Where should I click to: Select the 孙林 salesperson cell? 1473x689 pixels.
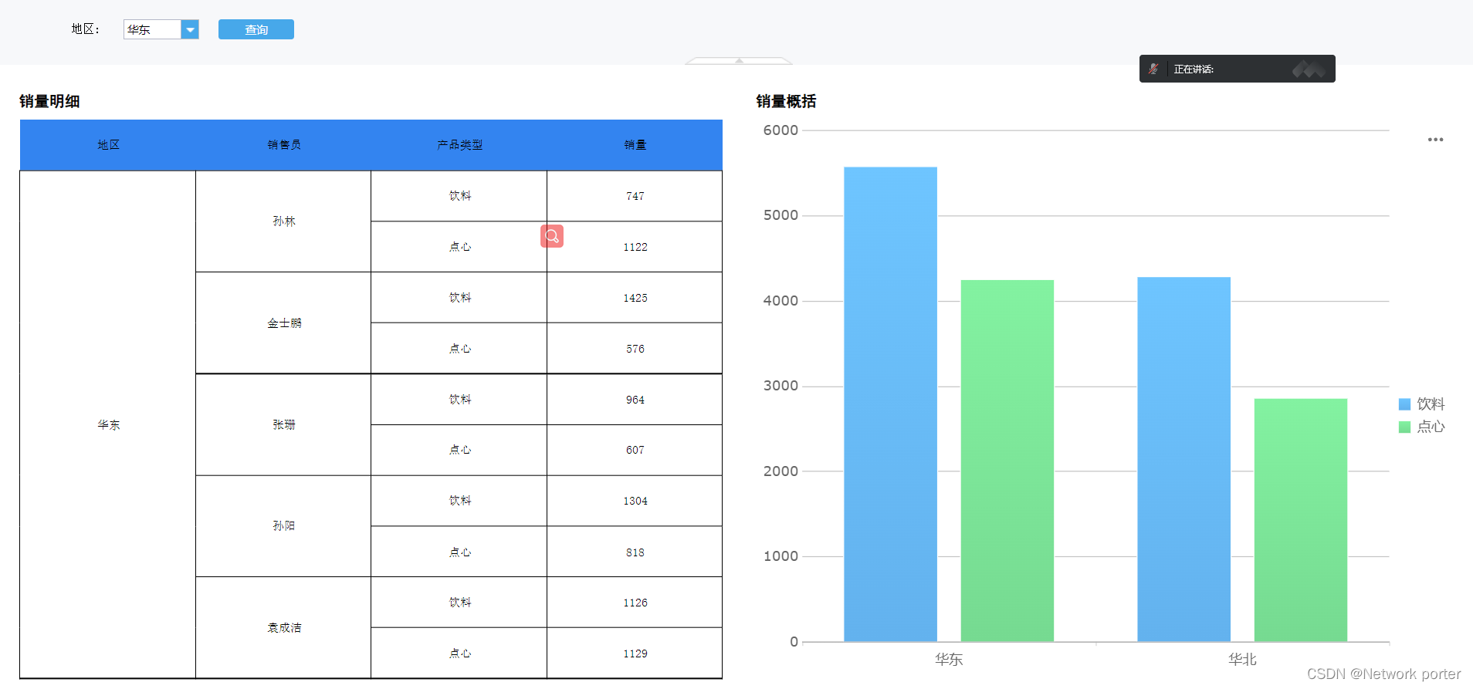283,221
